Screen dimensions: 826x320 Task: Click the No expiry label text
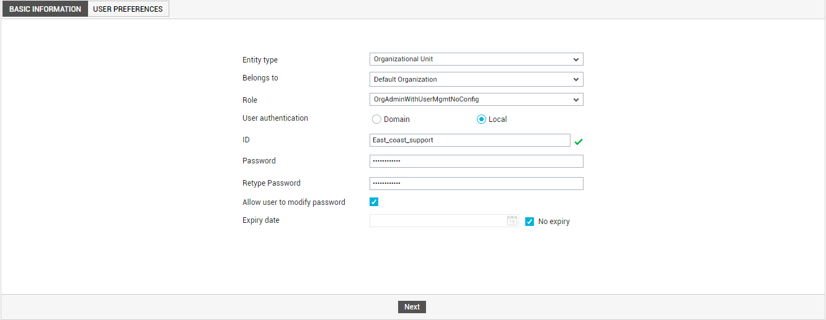click(554, 222)
